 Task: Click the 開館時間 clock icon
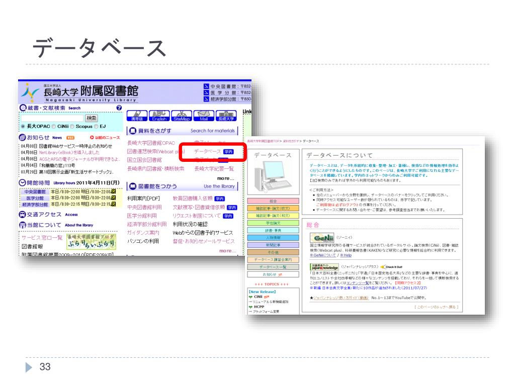pyautogui.click(x=22, y=183)
